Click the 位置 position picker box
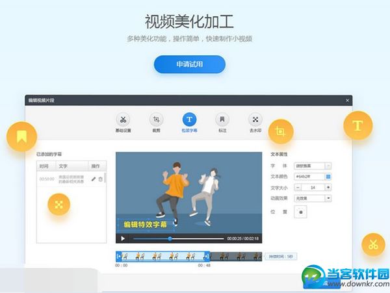The height and width of the screenshot is (293, 390). 300,212
